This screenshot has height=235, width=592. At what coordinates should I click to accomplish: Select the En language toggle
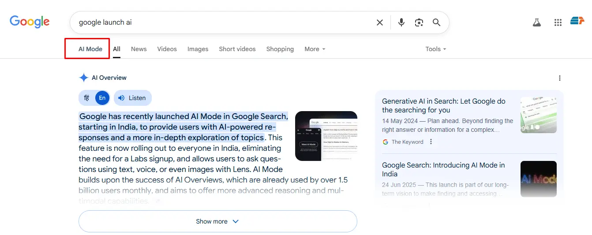tap(102, 98)
